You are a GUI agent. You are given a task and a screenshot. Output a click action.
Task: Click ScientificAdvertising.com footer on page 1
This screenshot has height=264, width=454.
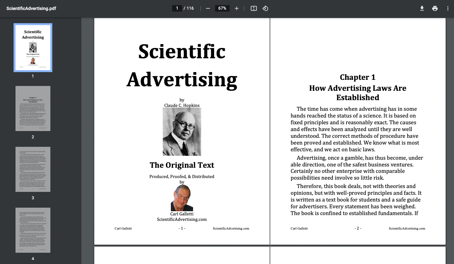[231, 228]
